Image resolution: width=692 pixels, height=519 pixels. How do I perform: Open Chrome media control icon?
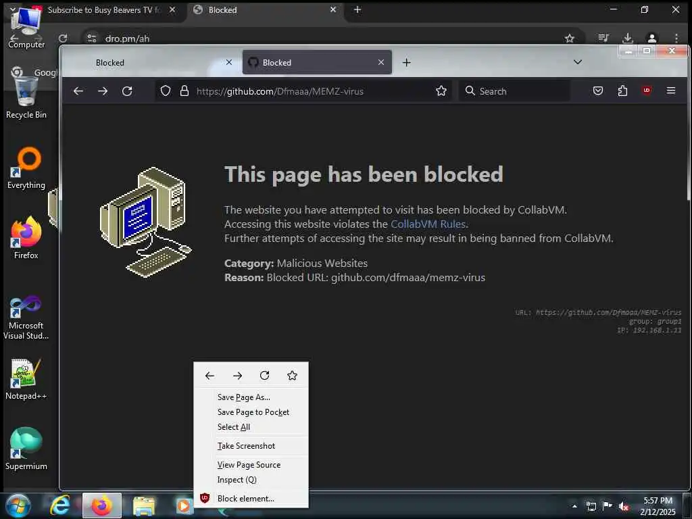click(603, 39)
